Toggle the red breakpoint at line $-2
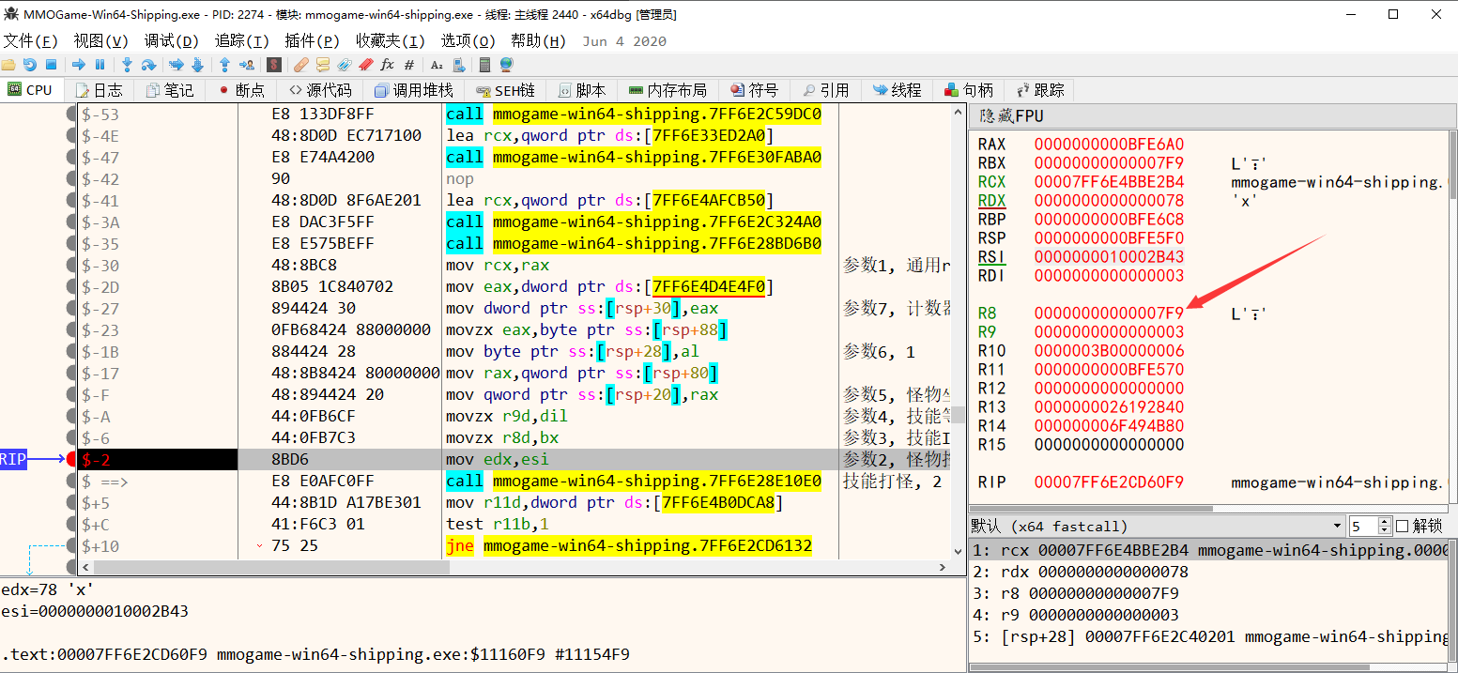The width and height of the screenshot is (1458, 673). pyautogui.click(x=71, y=459)
